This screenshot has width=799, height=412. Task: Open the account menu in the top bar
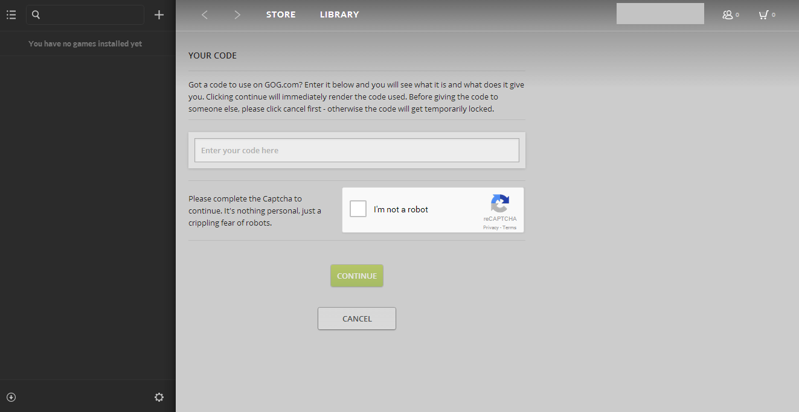(660, 14)
